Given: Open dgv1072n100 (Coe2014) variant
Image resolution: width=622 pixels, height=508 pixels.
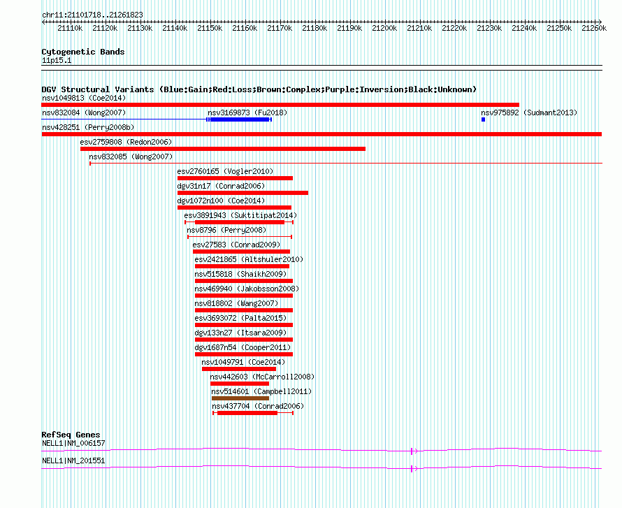Looking at the screenshot, I should coord(221,201).
